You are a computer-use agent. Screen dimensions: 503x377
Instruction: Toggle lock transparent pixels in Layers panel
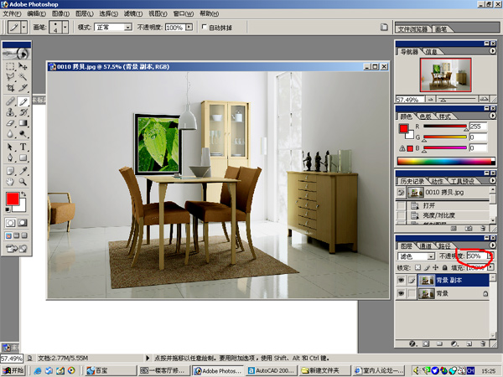(417, 267)
